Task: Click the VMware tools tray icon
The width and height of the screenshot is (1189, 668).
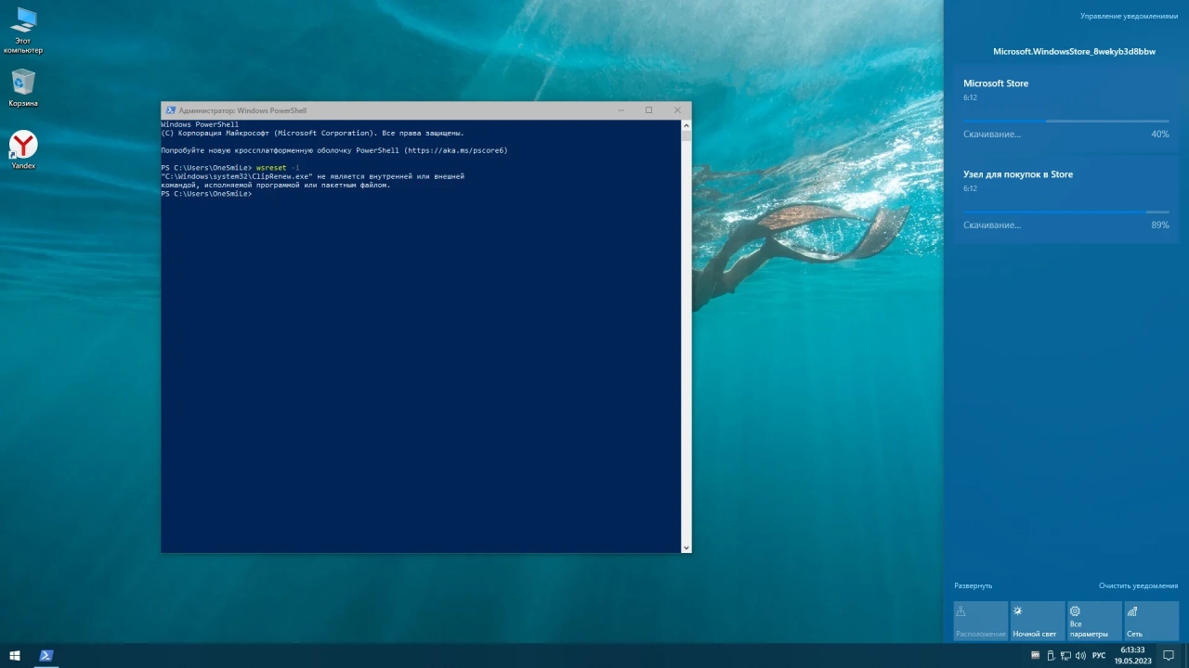Action: point(1036,655)
